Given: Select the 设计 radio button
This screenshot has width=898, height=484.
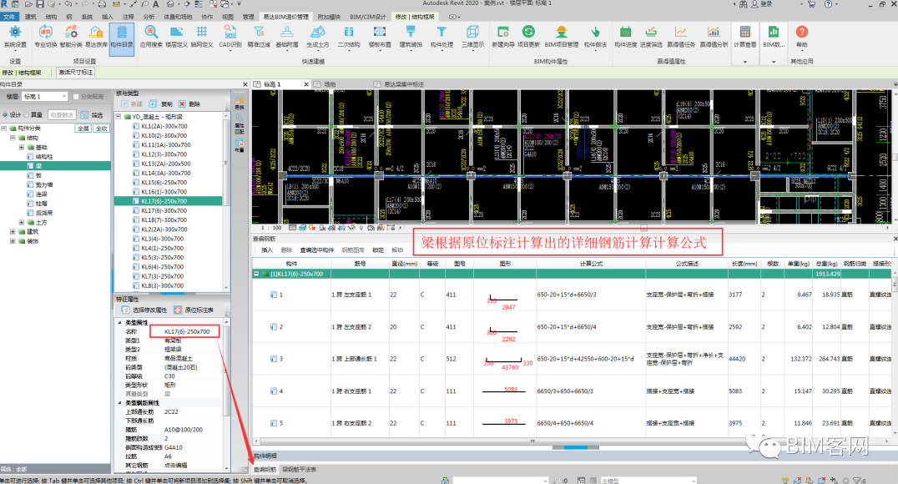Looking at the screenshot, I should [x=5, y=115].
